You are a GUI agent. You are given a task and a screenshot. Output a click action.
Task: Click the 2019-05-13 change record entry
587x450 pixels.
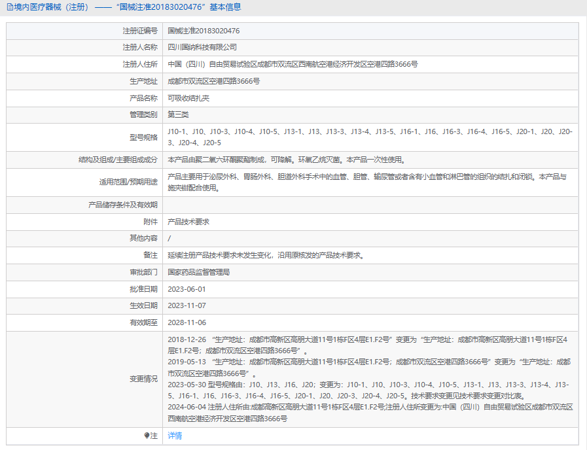click(369, 368)
